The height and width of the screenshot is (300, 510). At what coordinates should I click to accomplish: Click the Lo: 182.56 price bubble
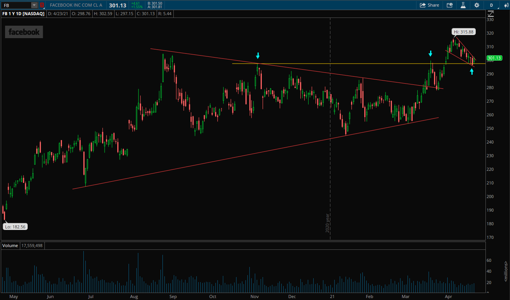click(x=14, y=227)
